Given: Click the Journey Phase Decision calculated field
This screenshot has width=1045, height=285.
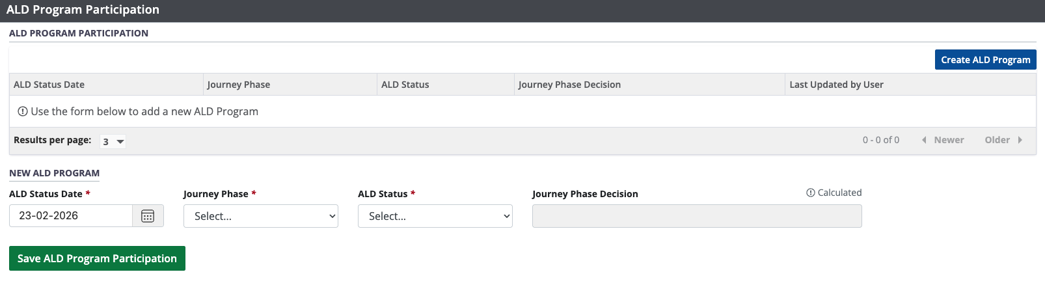Looking at the screenshot, I should click(x=696, y=216).
